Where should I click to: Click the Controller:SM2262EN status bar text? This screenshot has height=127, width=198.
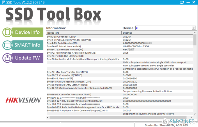166,125
